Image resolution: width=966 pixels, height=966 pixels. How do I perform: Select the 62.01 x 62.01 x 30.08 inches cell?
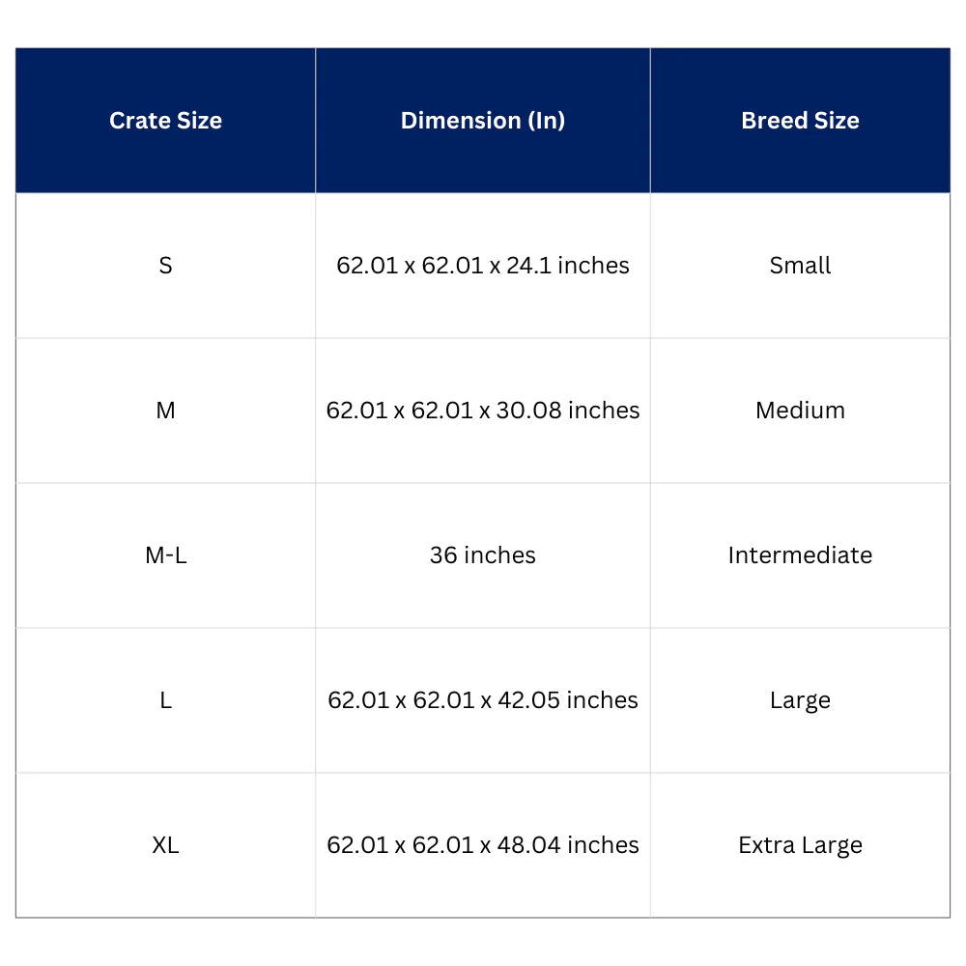483,411
